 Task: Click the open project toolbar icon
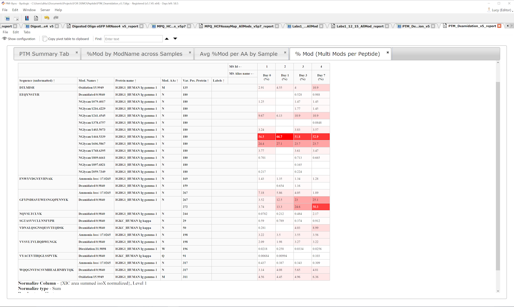[x=7, y=18]
